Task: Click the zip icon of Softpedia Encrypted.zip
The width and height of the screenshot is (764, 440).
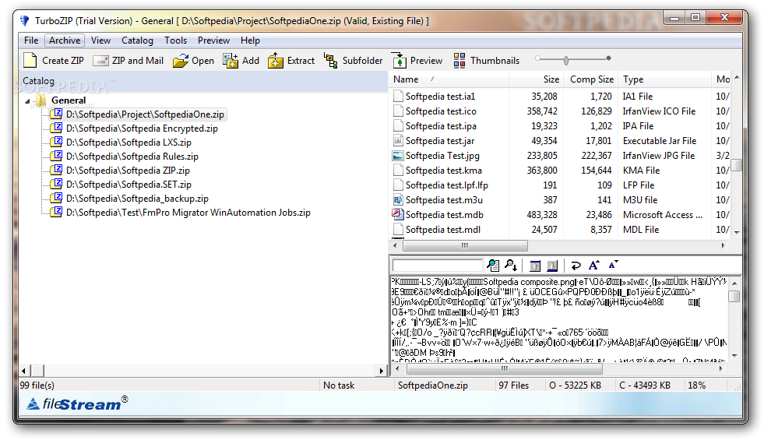Action: (x=58, y=128)
